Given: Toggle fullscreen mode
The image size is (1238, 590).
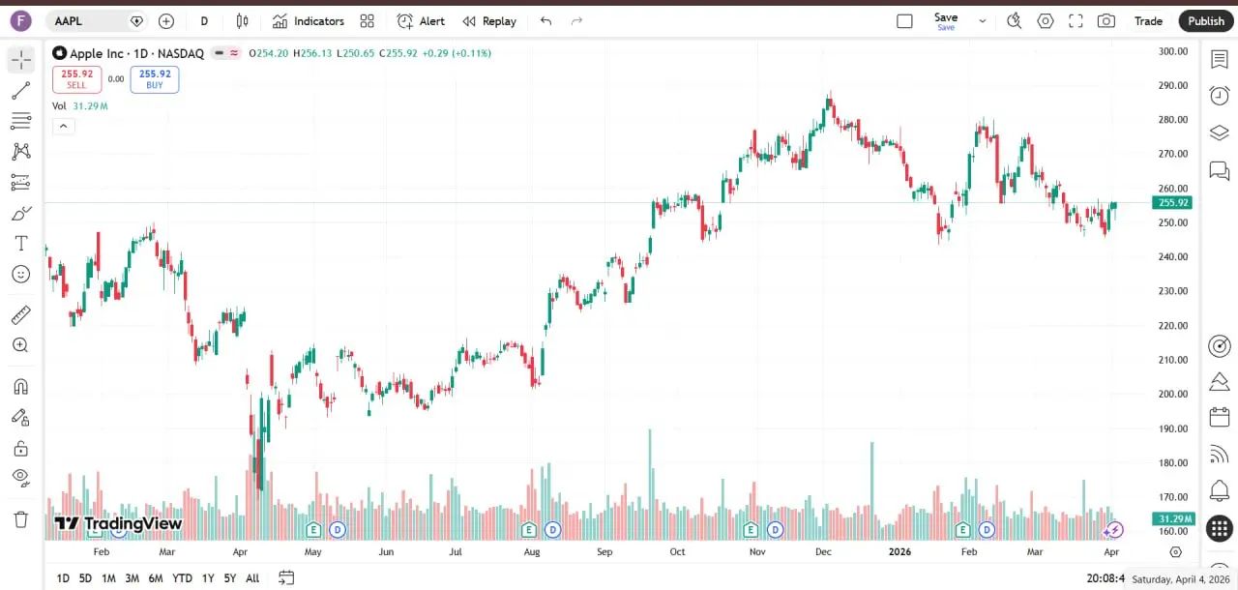Looking at the screenshot, I should (x=1076, y=20).
